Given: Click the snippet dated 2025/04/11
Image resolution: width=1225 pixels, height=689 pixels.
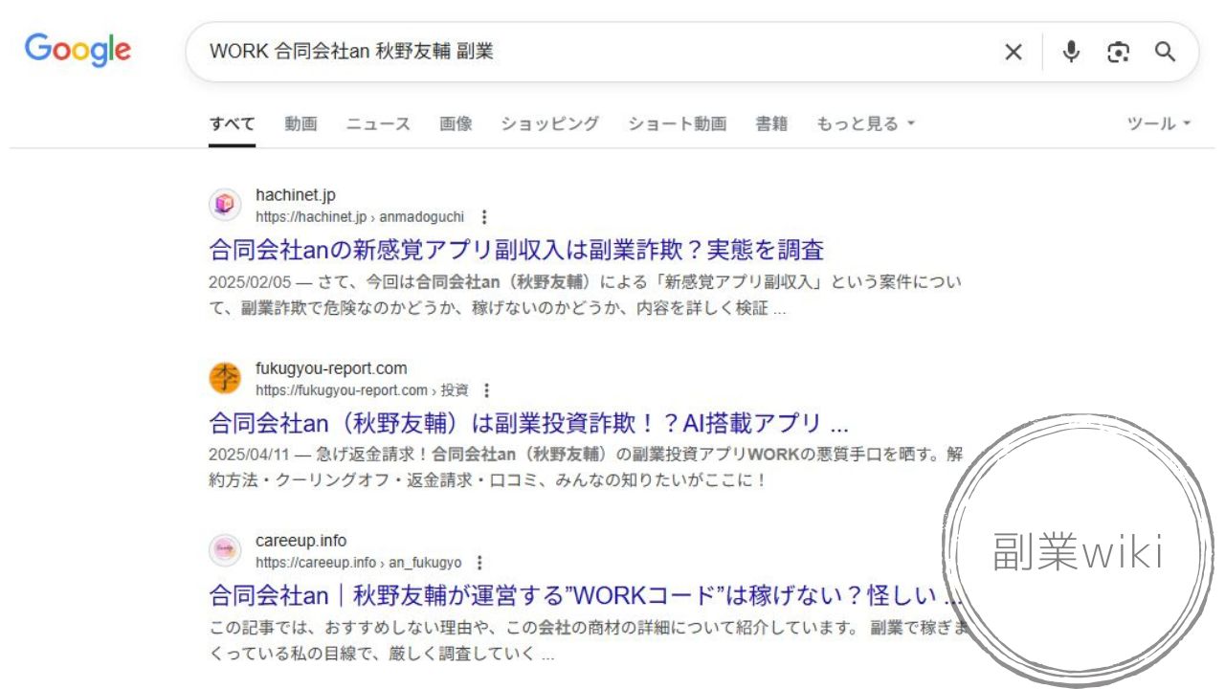Looking at the screenshot, I should [586, 467].
